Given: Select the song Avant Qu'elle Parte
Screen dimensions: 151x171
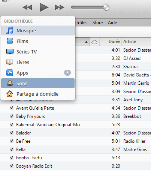Looking at the screenshot, I should [x=35, y=108].
